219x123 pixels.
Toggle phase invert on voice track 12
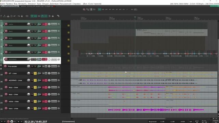click(x=59, y=24)
